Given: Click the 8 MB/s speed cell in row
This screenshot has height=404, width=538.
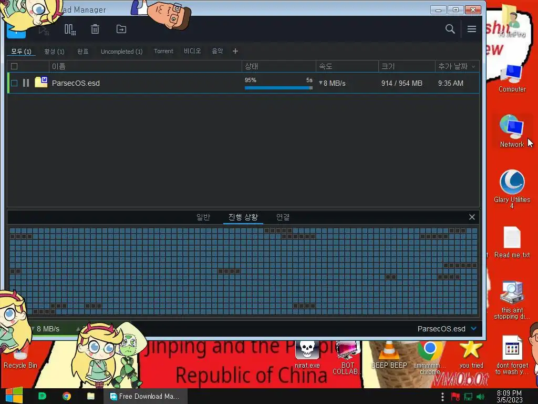Looking at the screenshot, I should point(332,83).
